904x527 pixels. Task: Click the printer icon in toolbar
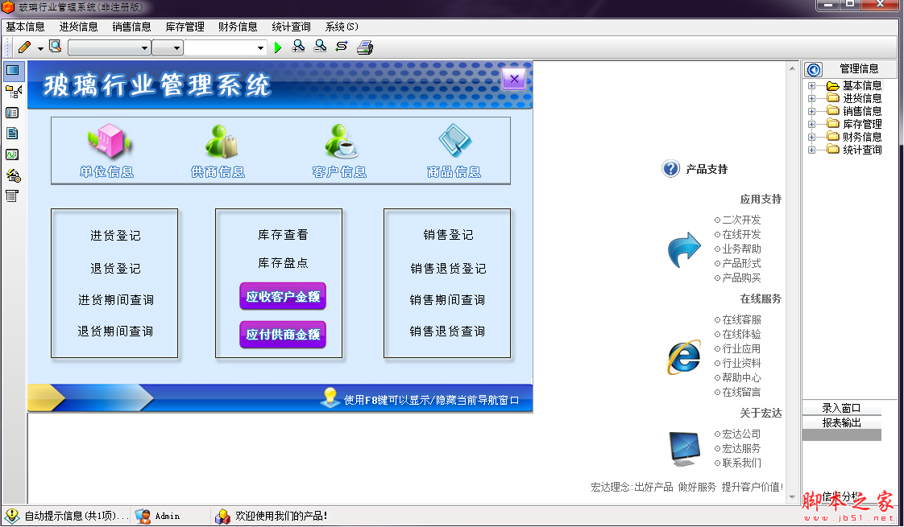[x=365, y=47]
